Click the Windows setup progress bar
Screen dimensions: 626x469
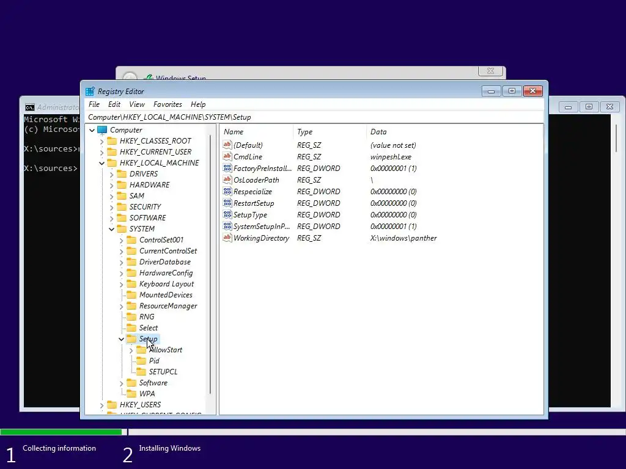(313, 432)
